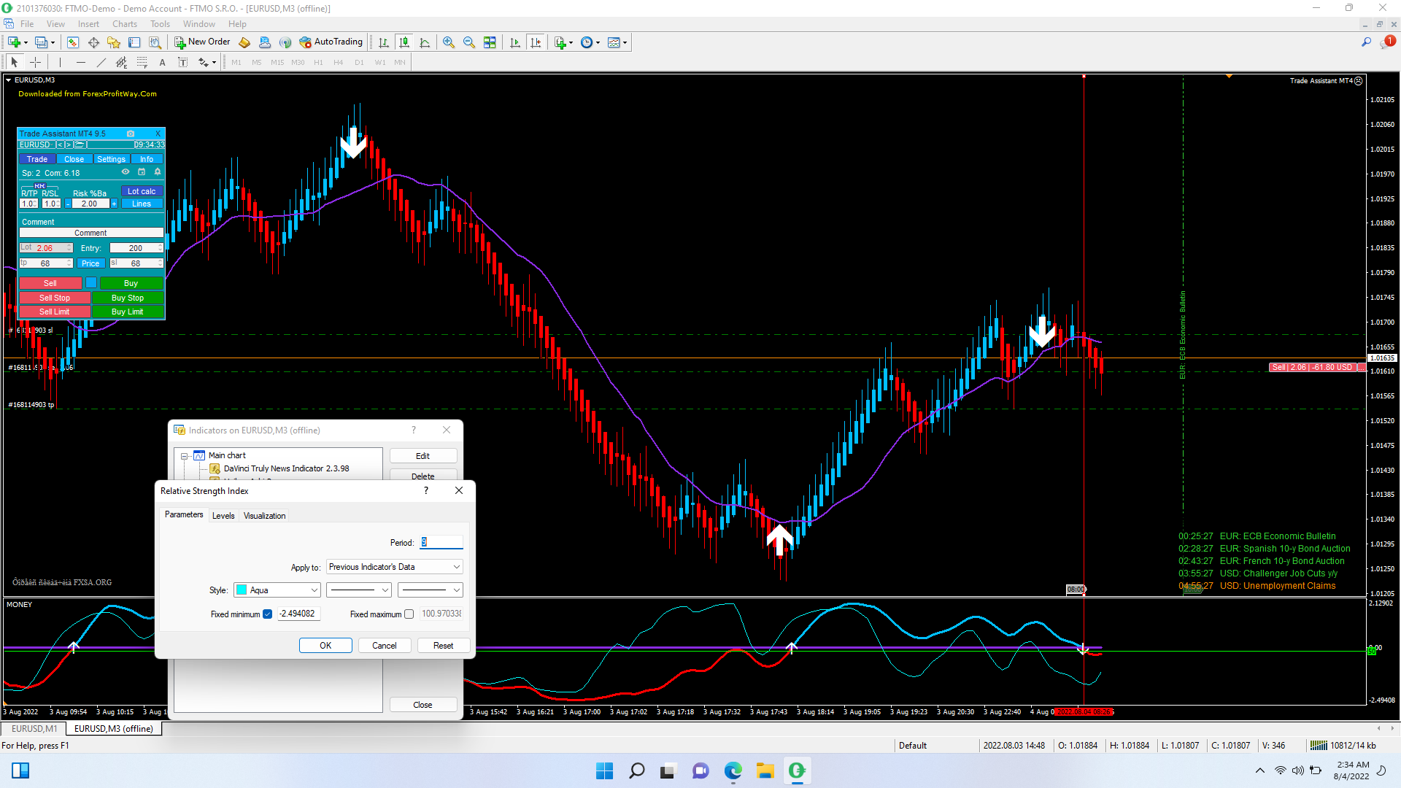Click the Period input field
This screenshot has height=788, width=1401.
pos(441,543)
